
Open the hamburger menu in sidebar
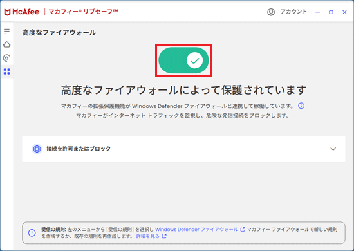pyautogui.click(x=7, y=31)
